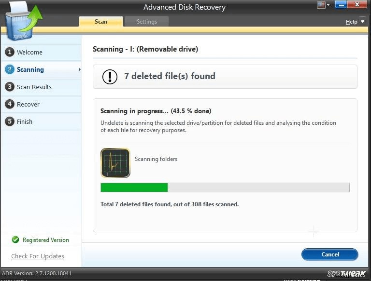Click the 'ADR Version: 2.7.1200.18041' status text
The width and height of the screenshot is (371, 281).
tap(37, 273)
